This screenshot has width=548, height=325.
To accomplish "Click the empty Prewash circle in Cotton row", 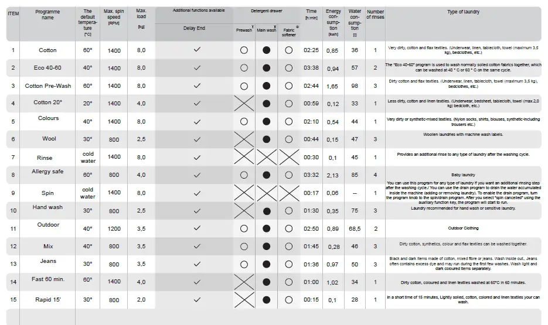I will tap(244, 50).
